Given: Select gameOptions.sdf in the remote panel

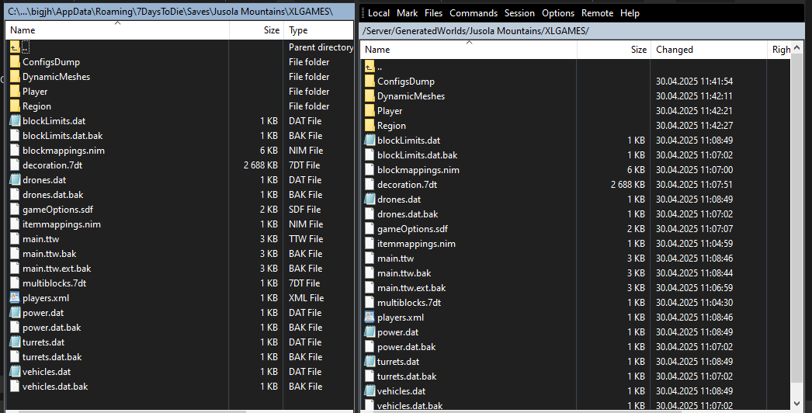Looking at the screenshot, I should click(412, 229).
